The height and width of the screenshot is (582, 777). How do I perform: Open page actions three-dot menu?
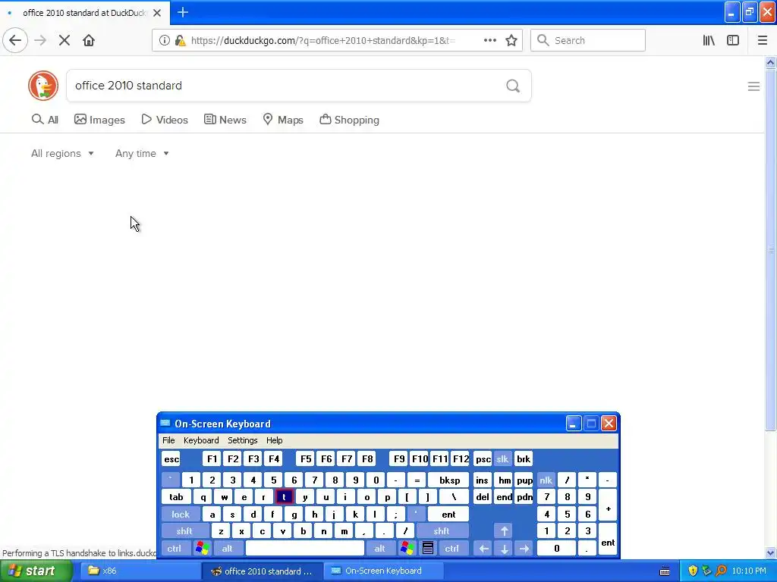(x=490, y=41)
